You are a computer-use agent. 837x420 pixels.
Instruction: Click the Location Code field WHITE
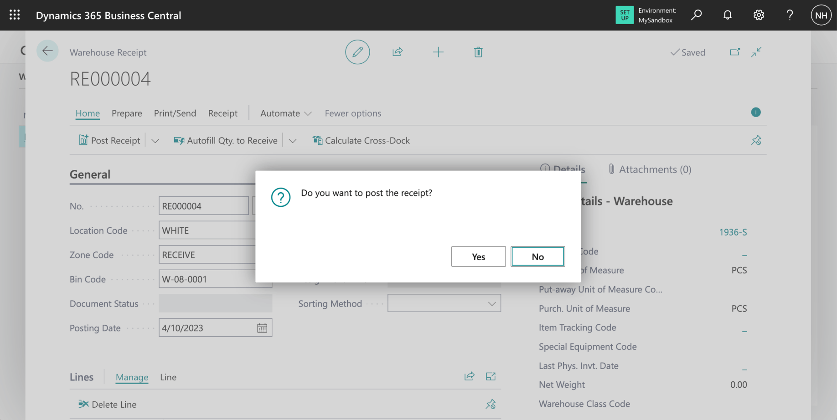coord(207,230)
